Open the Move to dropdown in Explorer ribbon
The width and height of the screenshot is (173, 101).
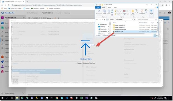(118, 11)
